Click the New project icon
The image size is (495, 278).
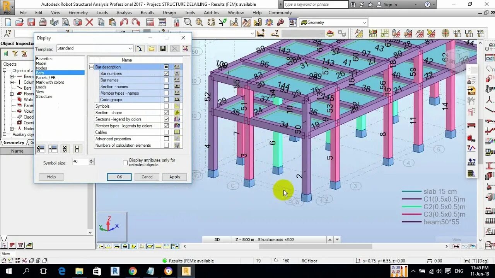(x=8, y=22)
